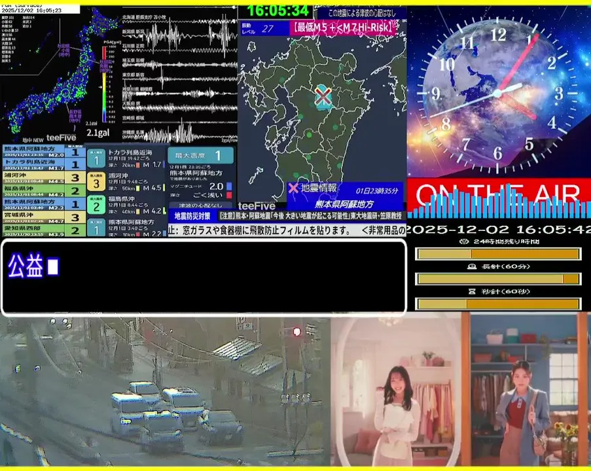This screenshot has width=591, height=471.
Task: Click the red traffic light in camera view
Action: (x=297, y=332)
